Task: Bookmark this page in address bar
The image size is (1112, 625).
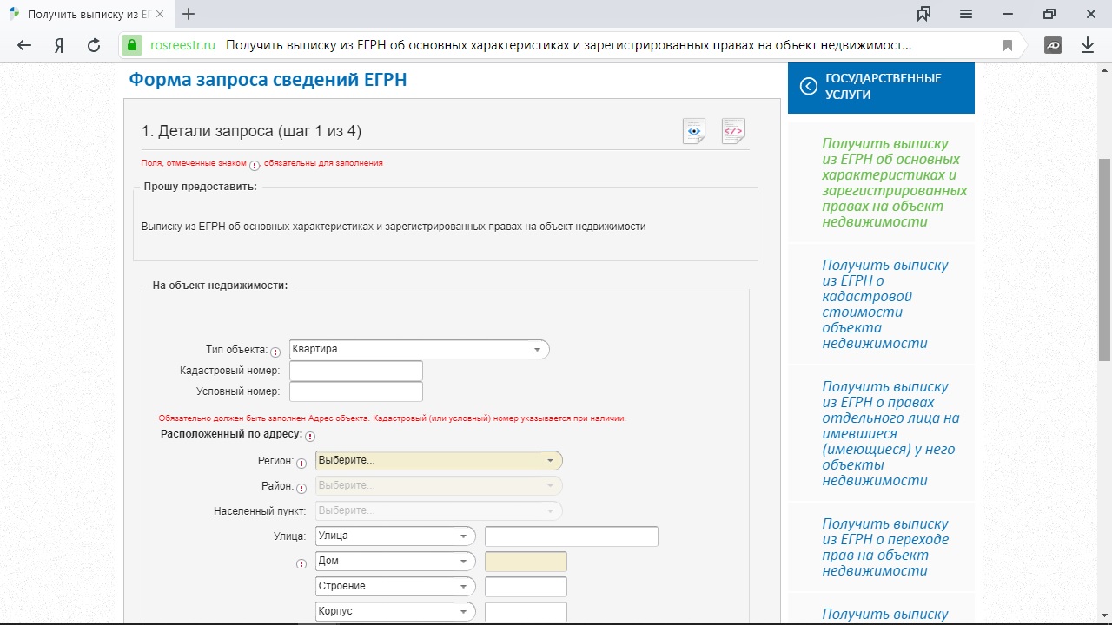Action: pyautogui.click(x=1008, y=45)
